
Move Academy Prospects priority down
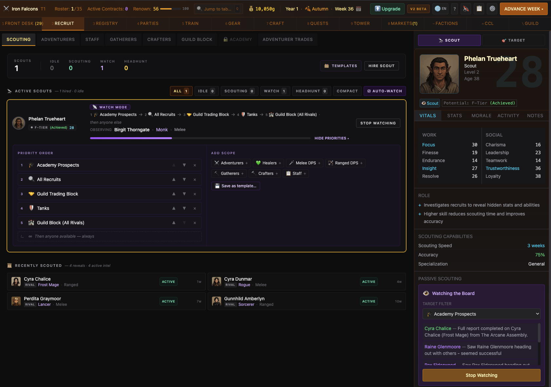tap(184, 165)
